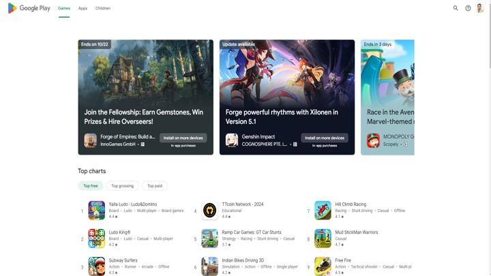Open TTcoin Network - 2024 title
Viewport: 491px width, 276px height.
[243, 204]
